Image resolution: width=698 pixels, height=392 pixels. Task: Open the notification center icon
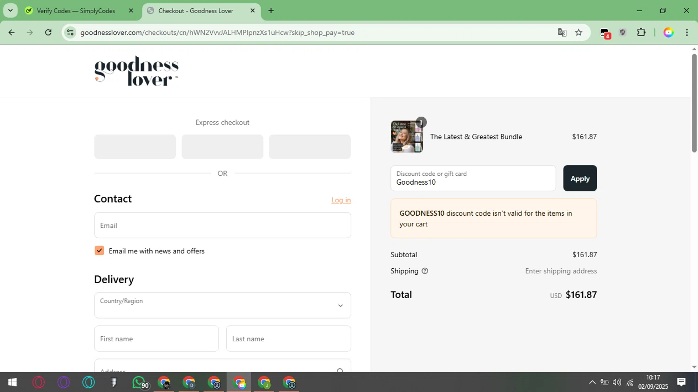coord(682,382)
